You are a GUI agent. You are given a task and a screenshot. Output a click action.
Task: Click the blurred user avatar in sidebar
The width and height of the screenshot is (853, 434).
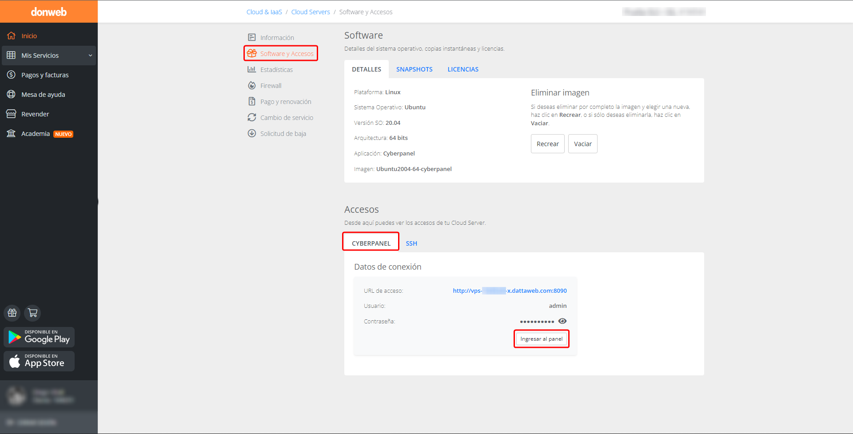click(17, 396)
